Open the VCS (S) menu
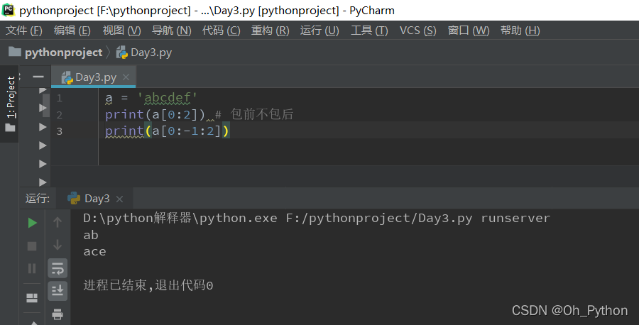This screenshot has height=325, width=639. (418, 31)
